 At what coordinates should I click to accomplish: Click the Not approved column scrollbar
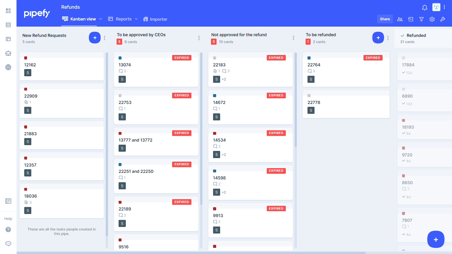coord(296,100)
